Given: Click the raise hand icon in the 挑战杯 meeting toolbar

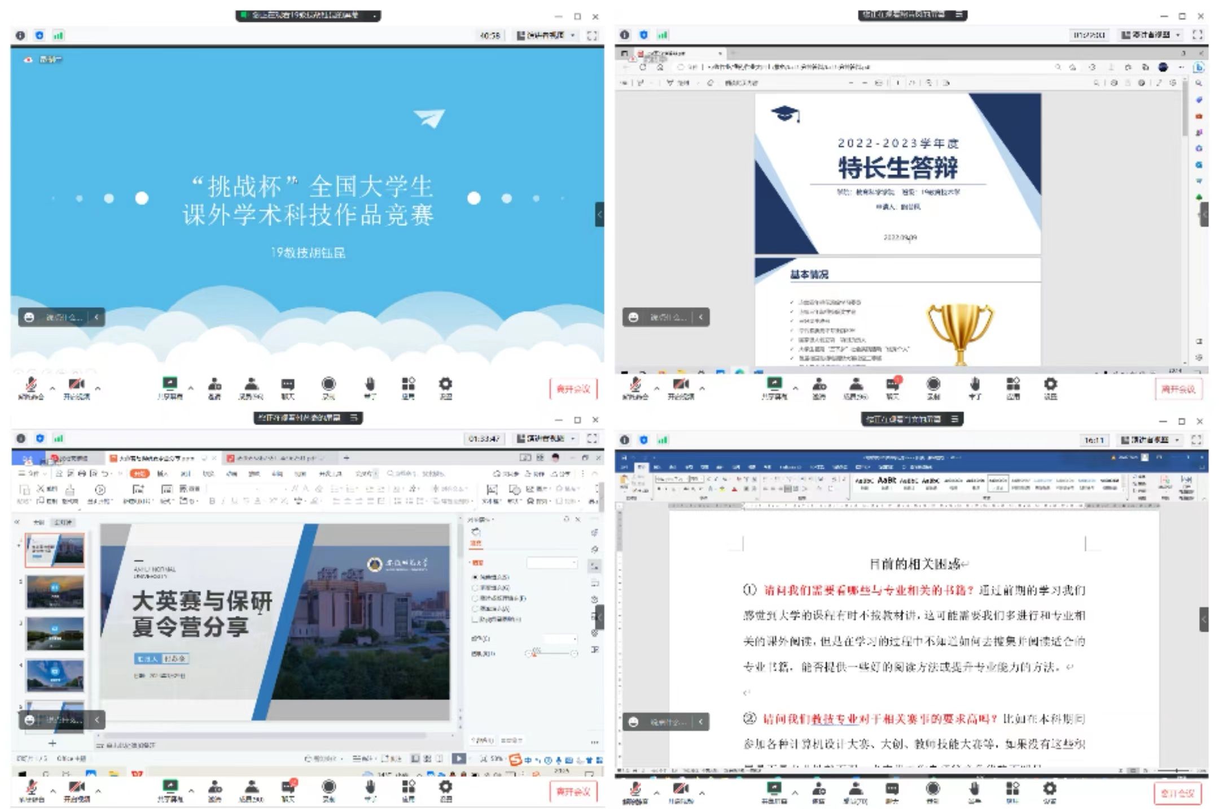Looking at the screenshot, I should point(370,385).
